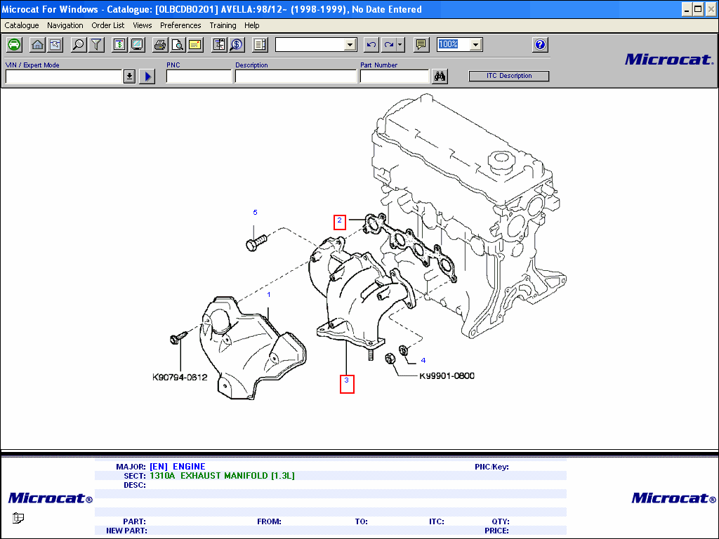This screenshot has height=539, width=719.
Task: Click in the Description input field
Action: (x=296, y=76)
